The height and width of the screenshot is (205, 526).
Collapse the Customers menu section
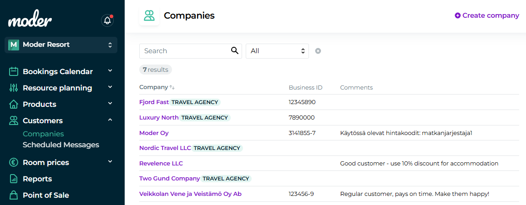tap(110, 120)
